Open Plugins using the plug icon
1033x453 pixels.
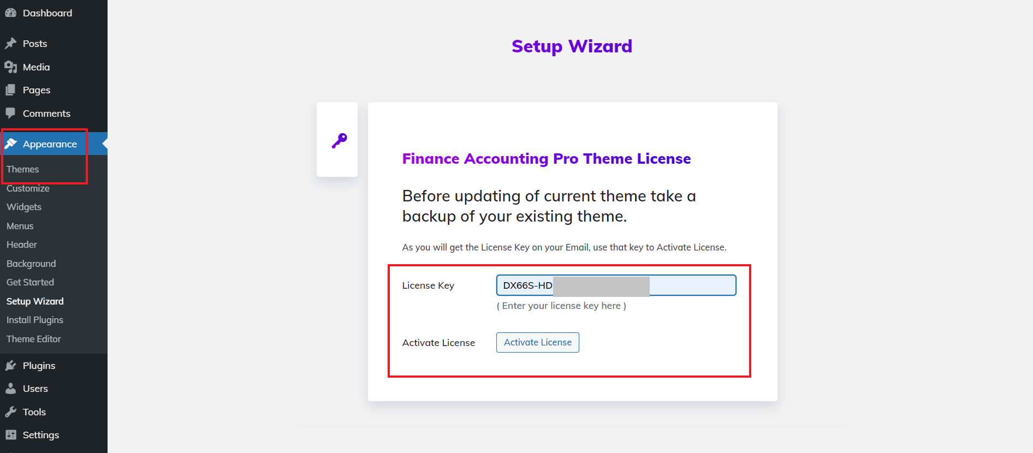coord(11,365)
